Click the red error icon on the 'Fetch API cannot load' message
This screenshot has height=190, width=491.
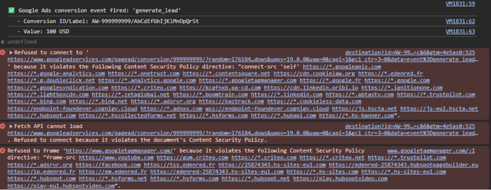3,126
